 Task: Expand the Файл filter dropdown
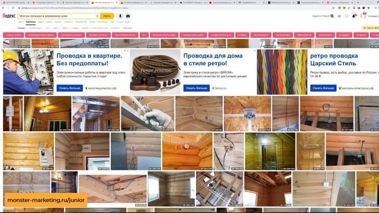tap(66, 28)
